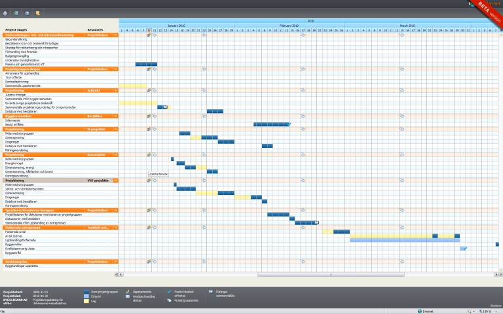This screenshot has width=503, height=314.
Task: Click the Internet zone indicator in status bar
Action: (426, 311)
